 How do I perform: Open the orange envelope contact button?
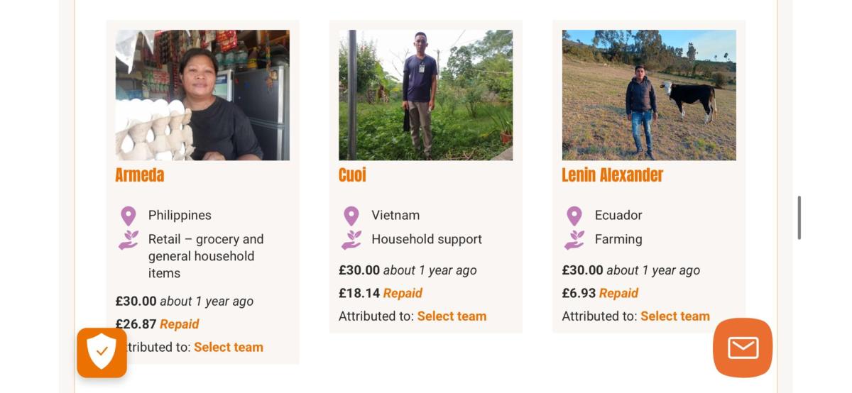tap(743, 348)
